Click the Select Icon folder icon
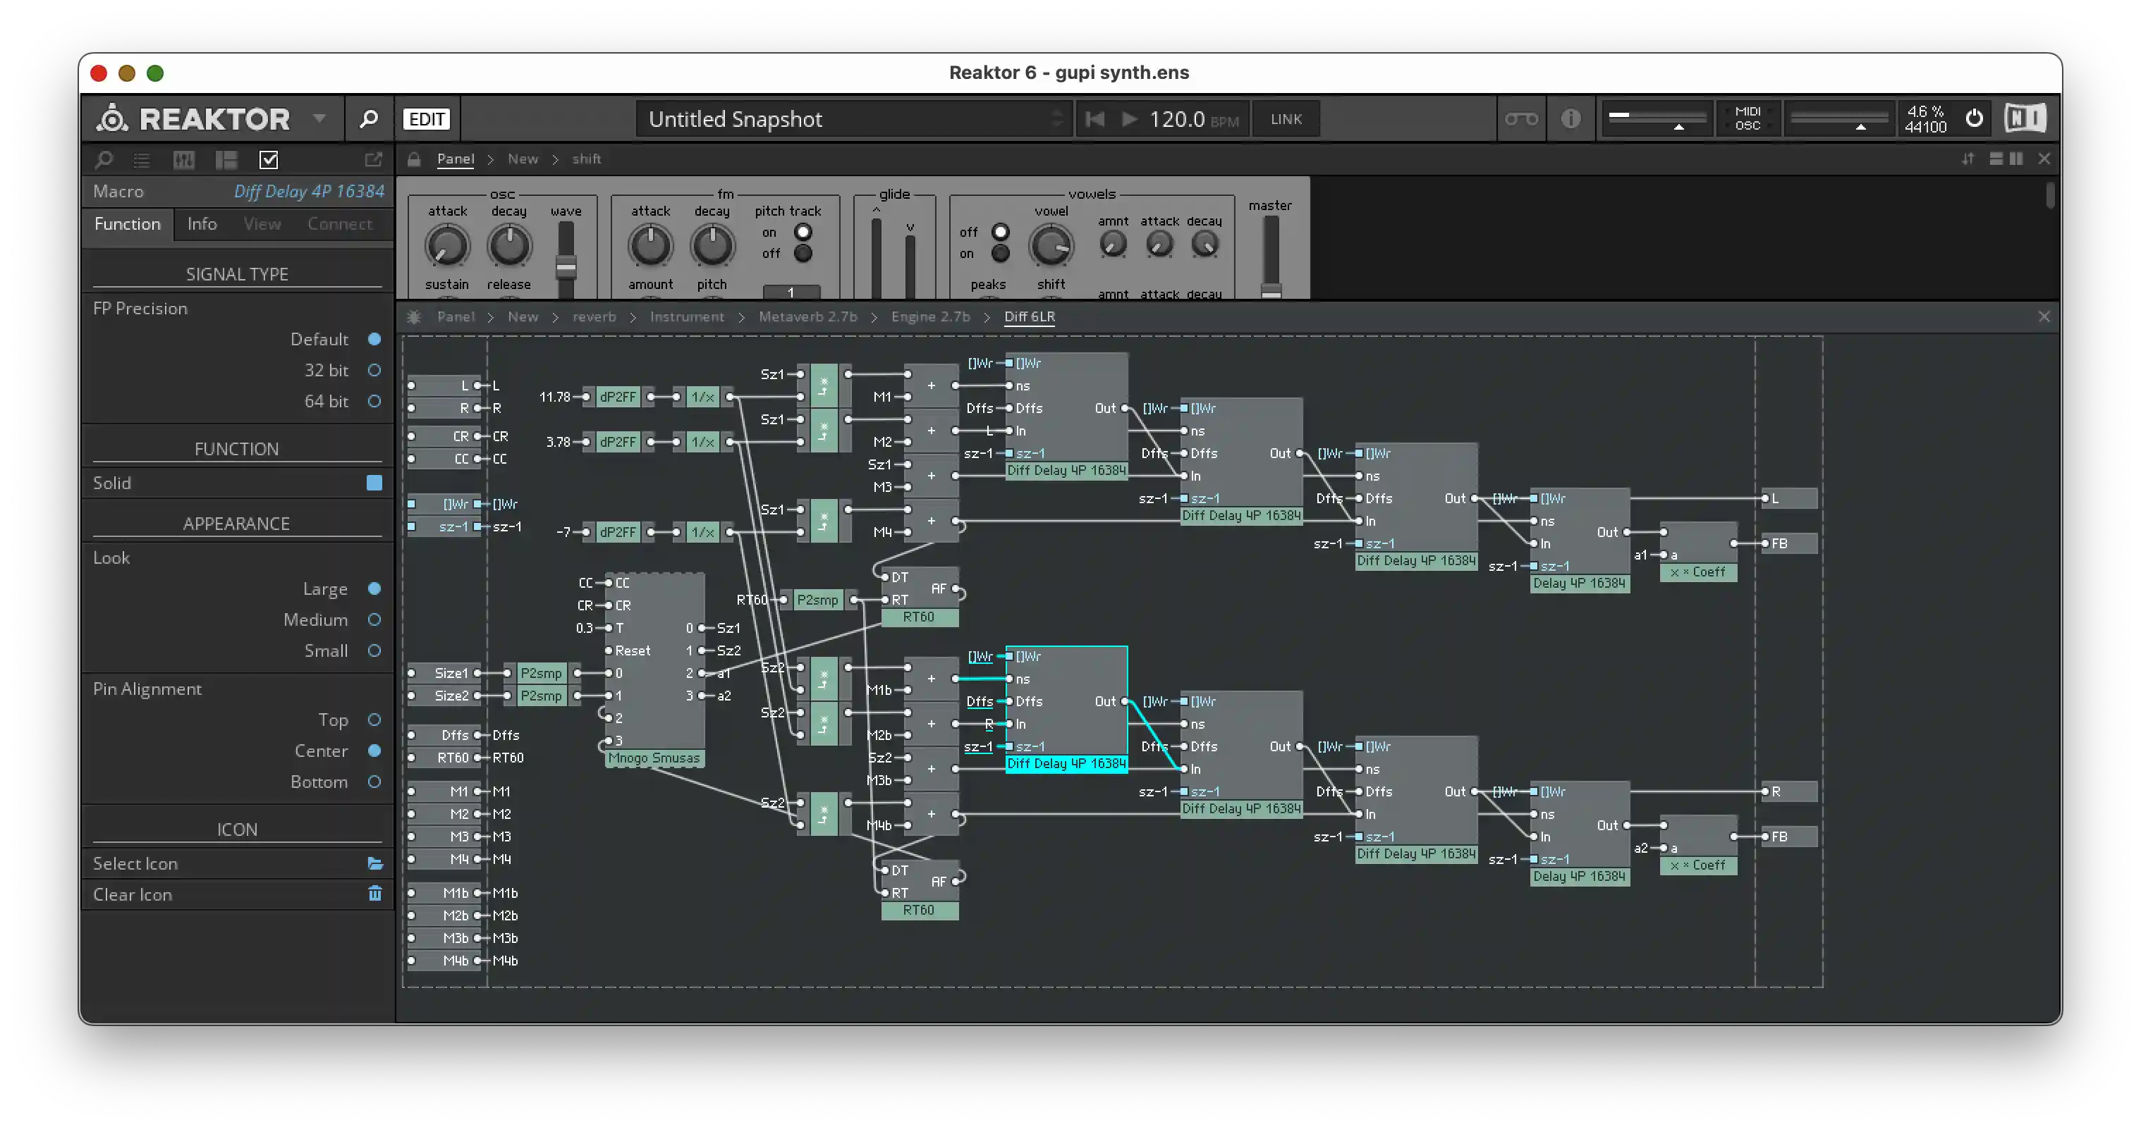The image size is (2141, 1129). click(x=375, y=864)
